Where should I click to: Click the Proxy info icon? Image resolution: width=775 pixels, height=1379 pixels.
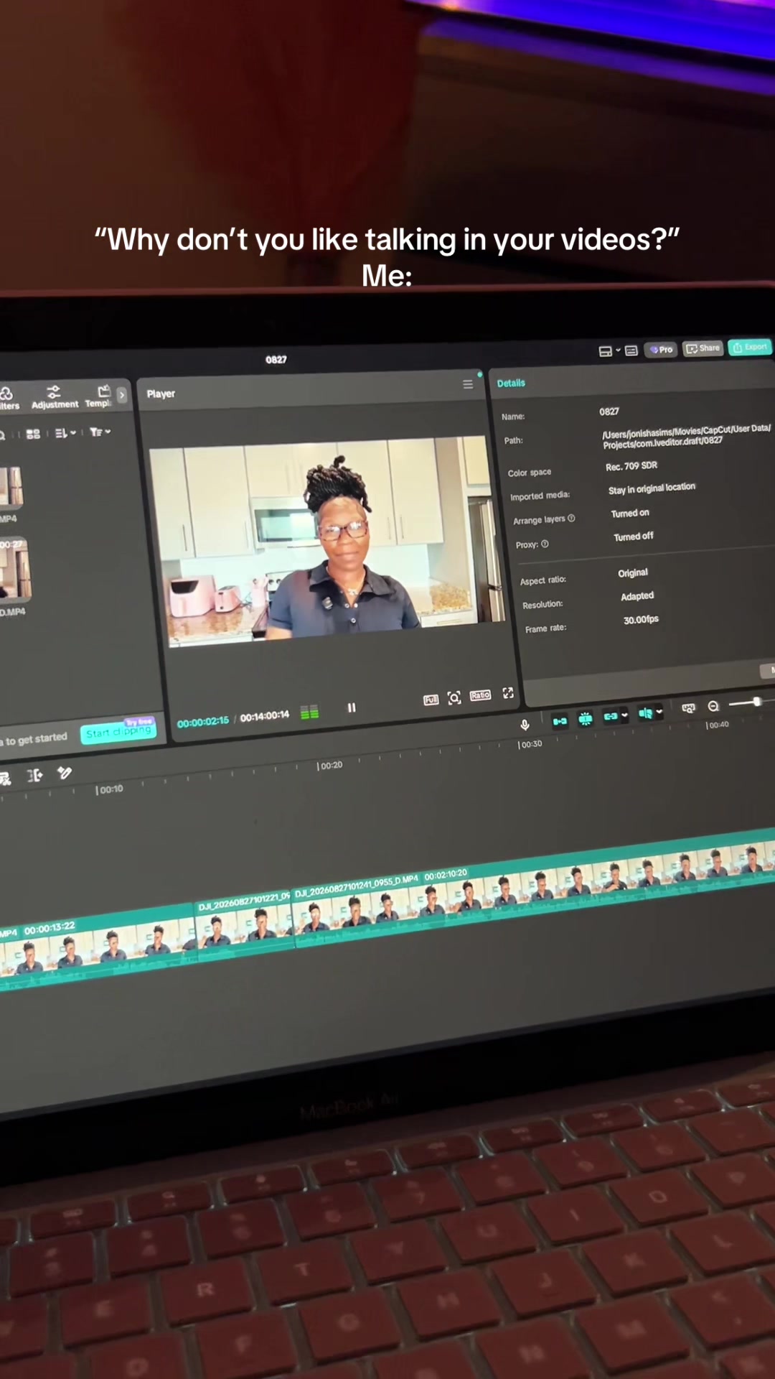(545, 544)
